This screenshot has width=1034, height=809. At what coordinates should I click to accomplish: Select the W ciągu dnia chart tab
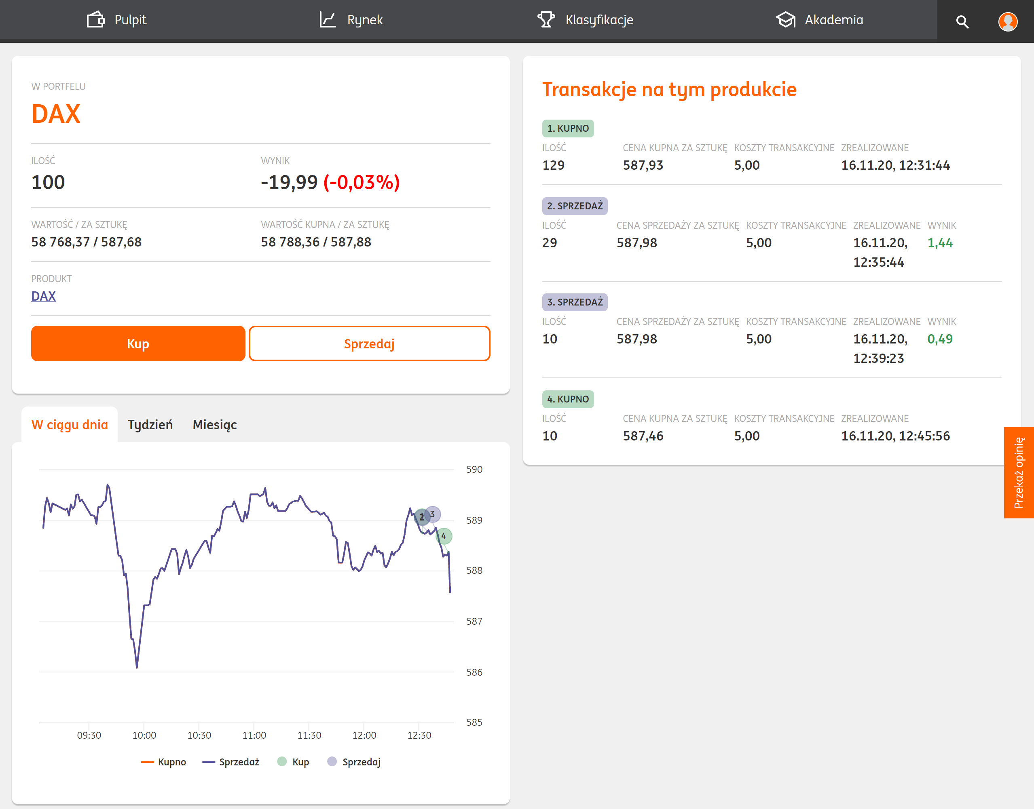coord(70,424)
